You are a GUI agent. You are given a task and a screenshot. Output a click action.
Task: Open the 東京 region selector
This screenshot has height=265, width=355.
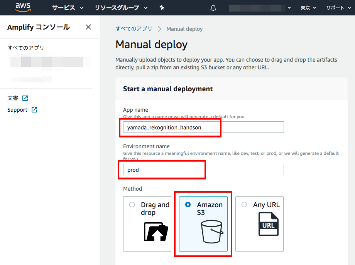point(308,8)
